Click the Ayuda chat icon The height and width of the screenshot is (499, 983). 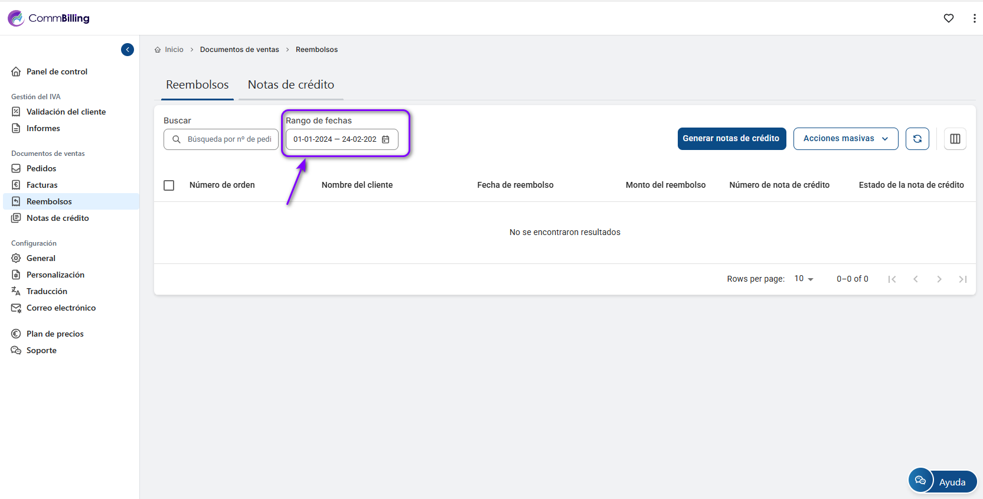[x=920, y=480]
